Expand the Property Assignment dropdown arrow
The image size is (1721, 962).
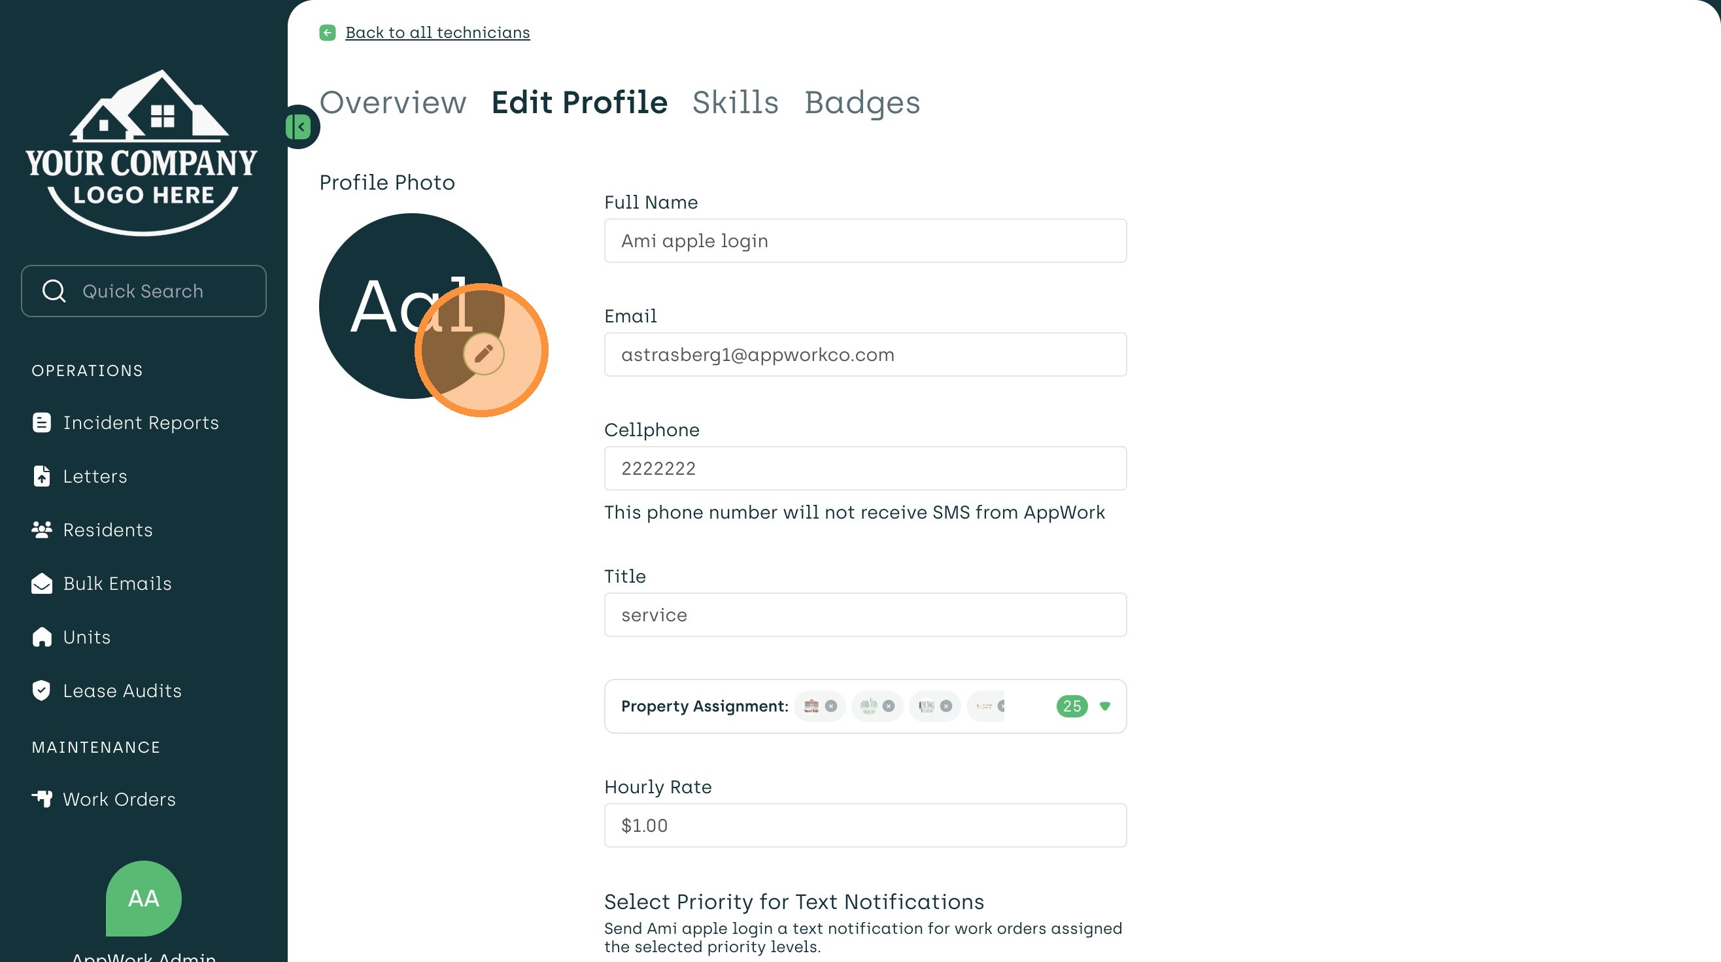tap(1105, 706)
